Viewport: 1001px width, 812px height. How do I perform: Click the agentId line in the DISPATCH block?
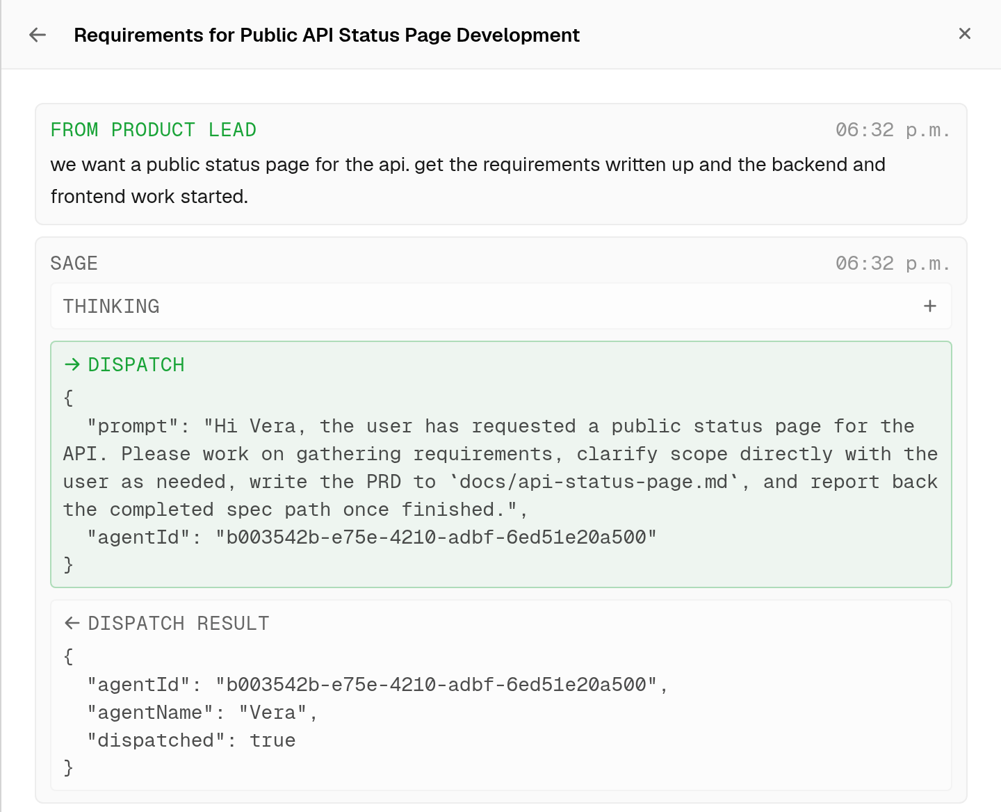[x=372, y=537]
